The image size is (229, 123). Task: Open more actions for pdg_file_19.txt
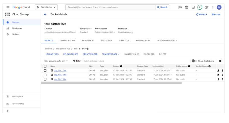(222, 79)
